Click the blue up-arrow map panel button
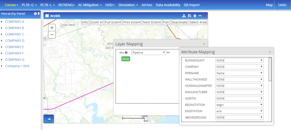This screenshot has width=291, height=130. [49, 119]
